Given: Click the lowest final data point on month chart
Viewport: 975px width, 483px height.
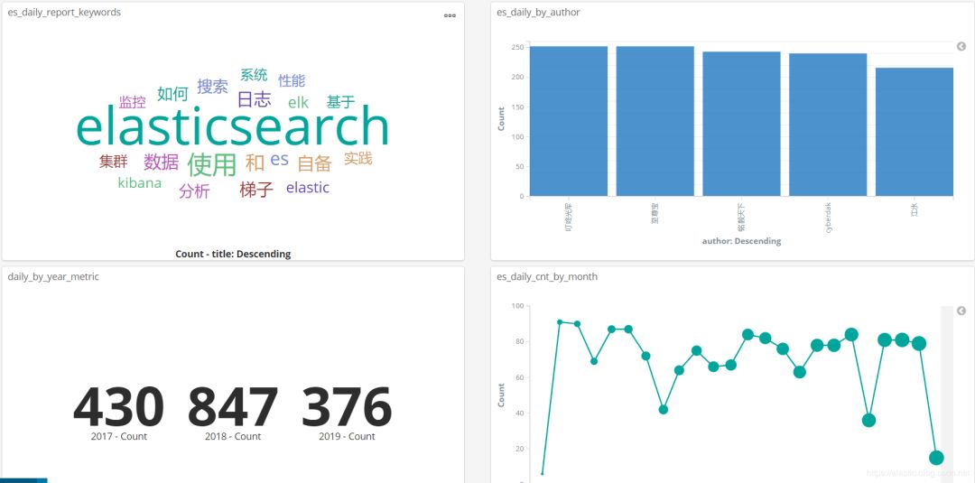Looking at the screenshot, I should 936,458.
